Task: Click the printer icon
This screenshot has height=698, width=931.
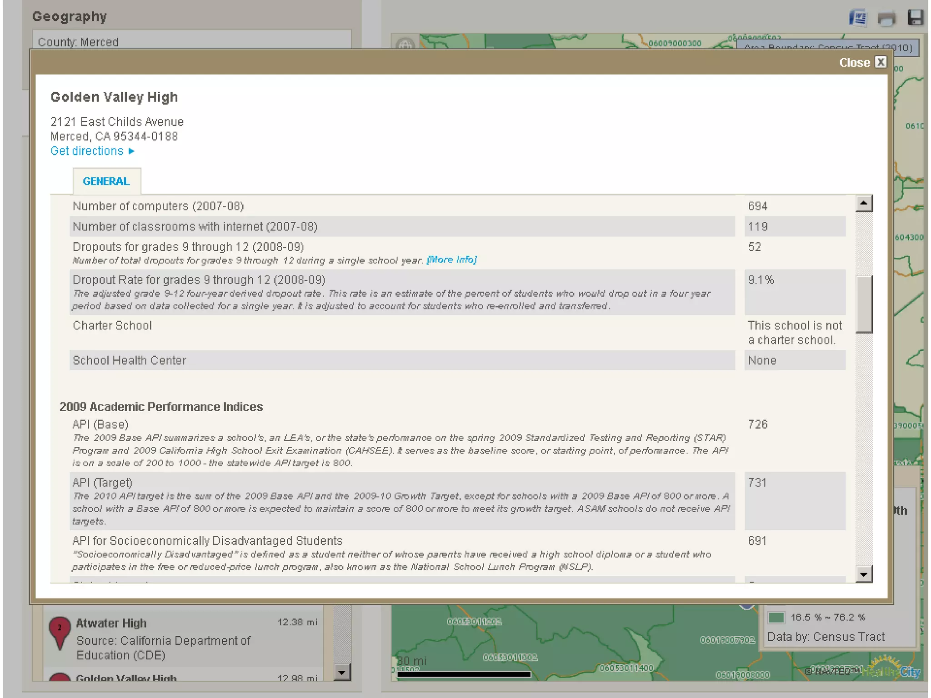Action: click(886, 19)
